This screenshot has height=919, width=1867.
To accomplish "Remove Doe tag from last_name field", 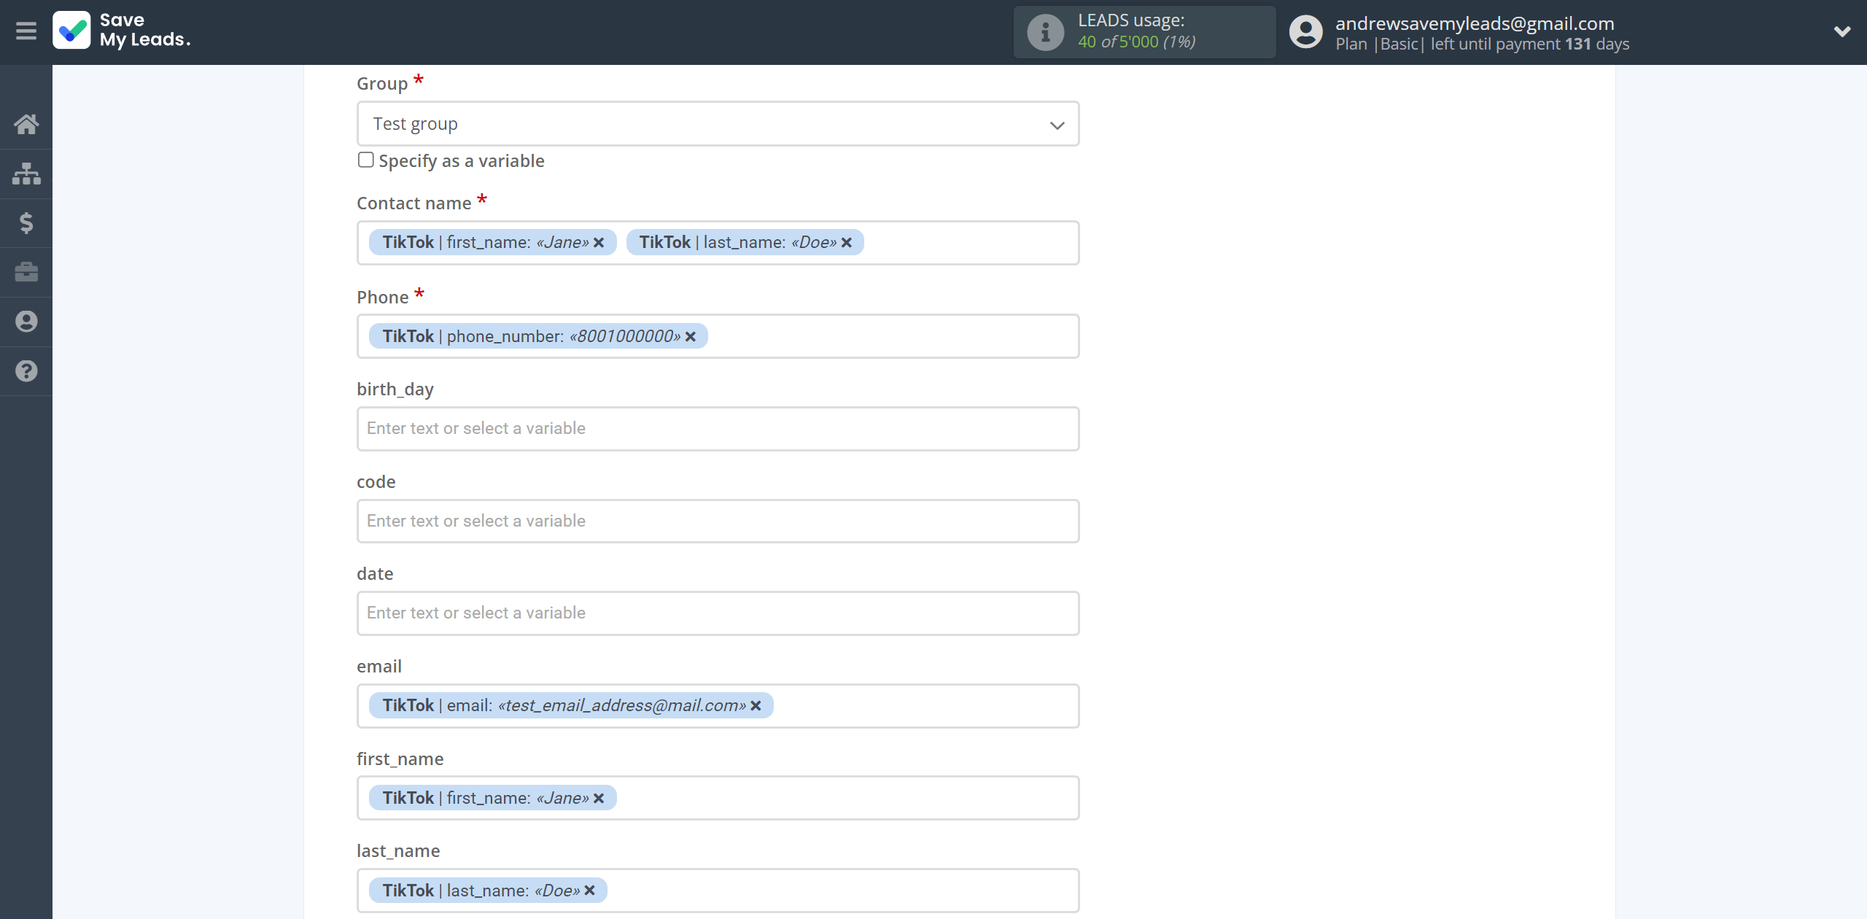I will pos(590,891).
